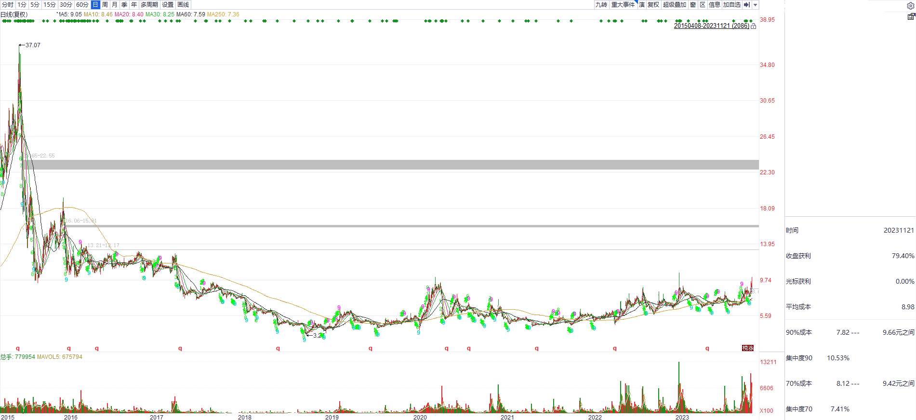
Task: Open the settings gear icon above the cost panel
Action: (x=910, y=6)
